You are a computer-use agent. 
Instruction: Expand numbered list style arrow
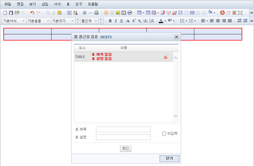pos(186,21)
